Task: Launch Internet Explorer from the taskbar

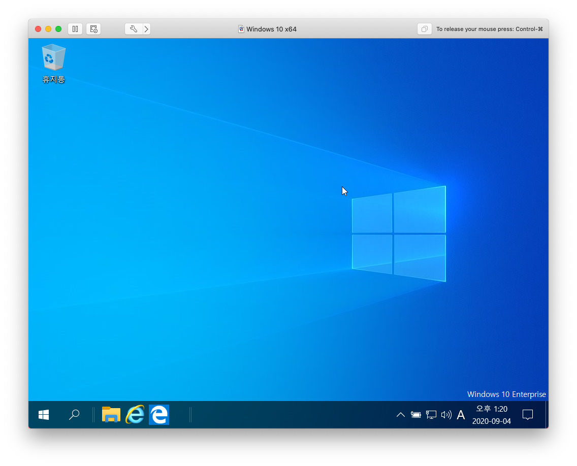Action: (x=135, y=415)
